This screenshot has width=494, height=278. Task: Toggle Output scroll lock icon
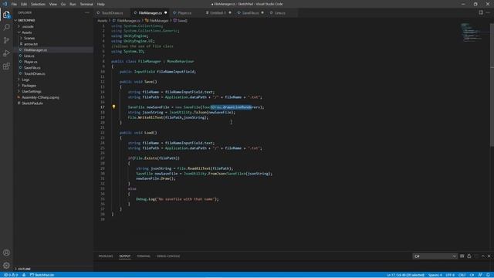tap(469, 256)
